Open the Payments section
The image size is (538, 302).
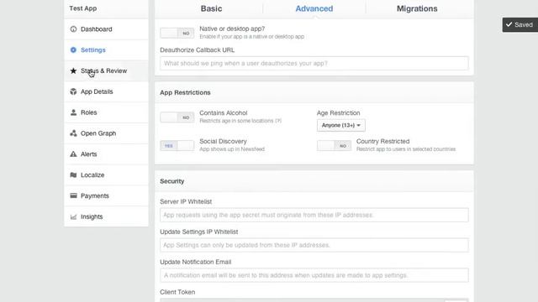107,195
